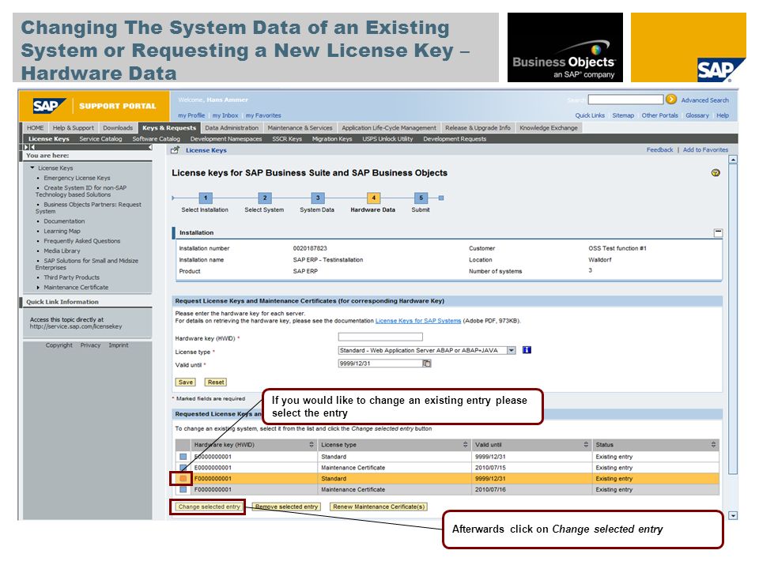Click Remove selected entry button
Viewport: 759px width, 569px height.
coord(286,507)
